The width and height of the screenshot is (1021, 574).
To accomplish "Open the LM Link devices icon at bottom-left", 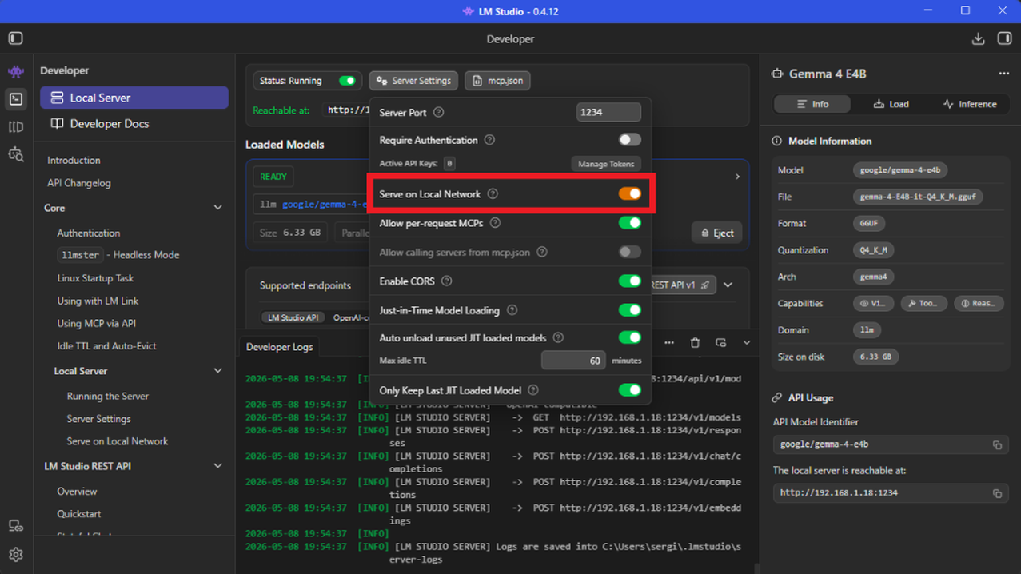I will [16, 526].
